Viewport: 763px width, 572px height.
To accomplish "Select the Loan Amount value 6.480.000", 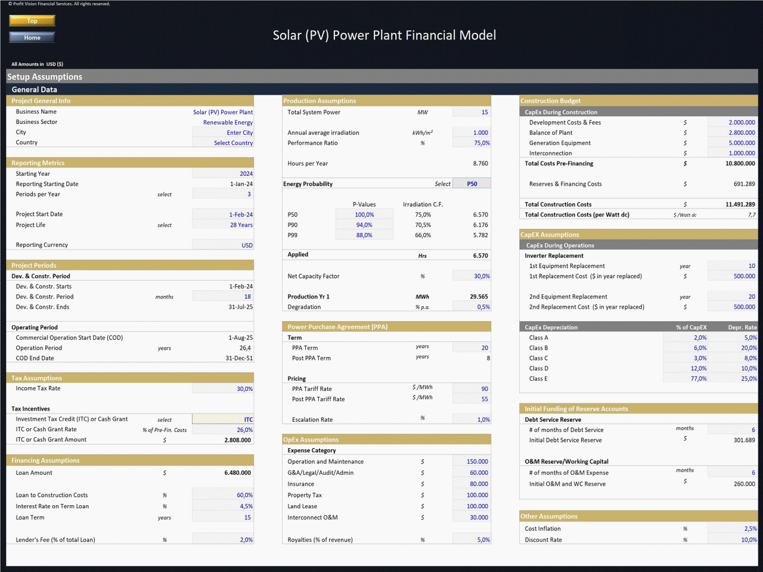I will pyautogui.click(x=237, y=472).
